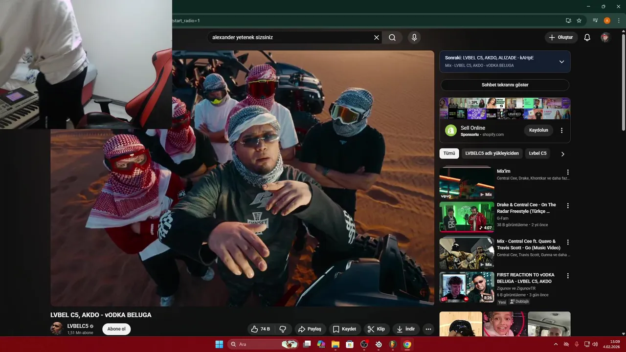Open Task View on taskbar

coord(307,344)
